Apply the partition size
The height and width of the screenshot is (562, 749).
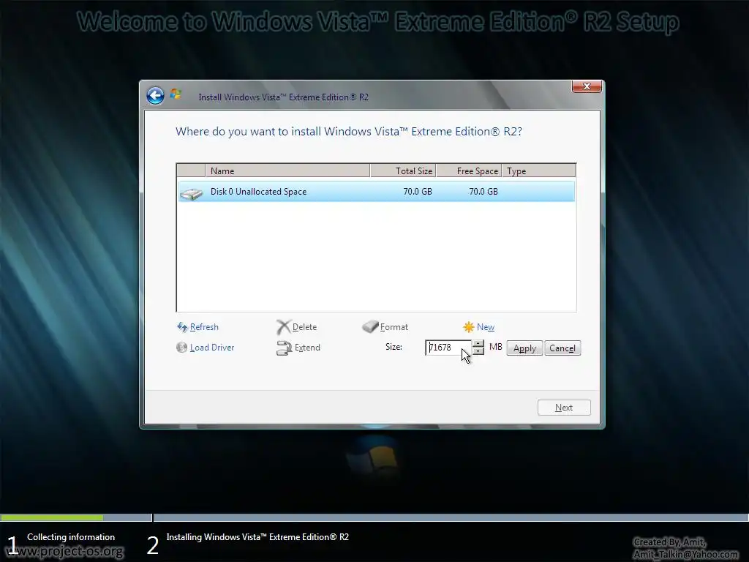(x=524, y=348)
